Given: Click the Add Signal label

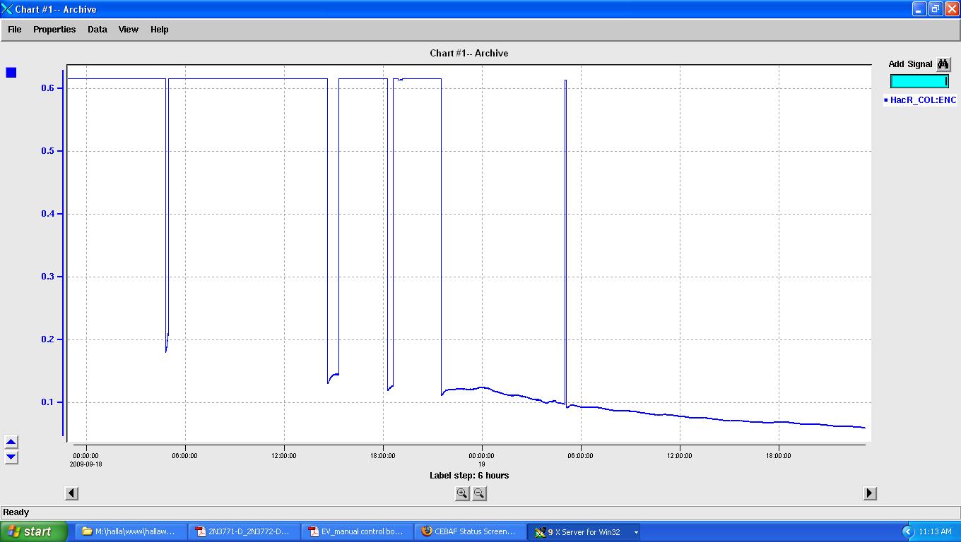Looking at the screenshot, I should click(910, 64).
